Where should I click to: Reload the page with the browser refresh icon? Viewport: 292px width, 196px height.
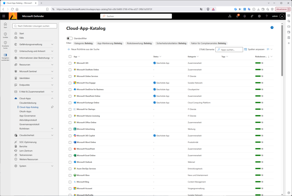pos(12,9)
